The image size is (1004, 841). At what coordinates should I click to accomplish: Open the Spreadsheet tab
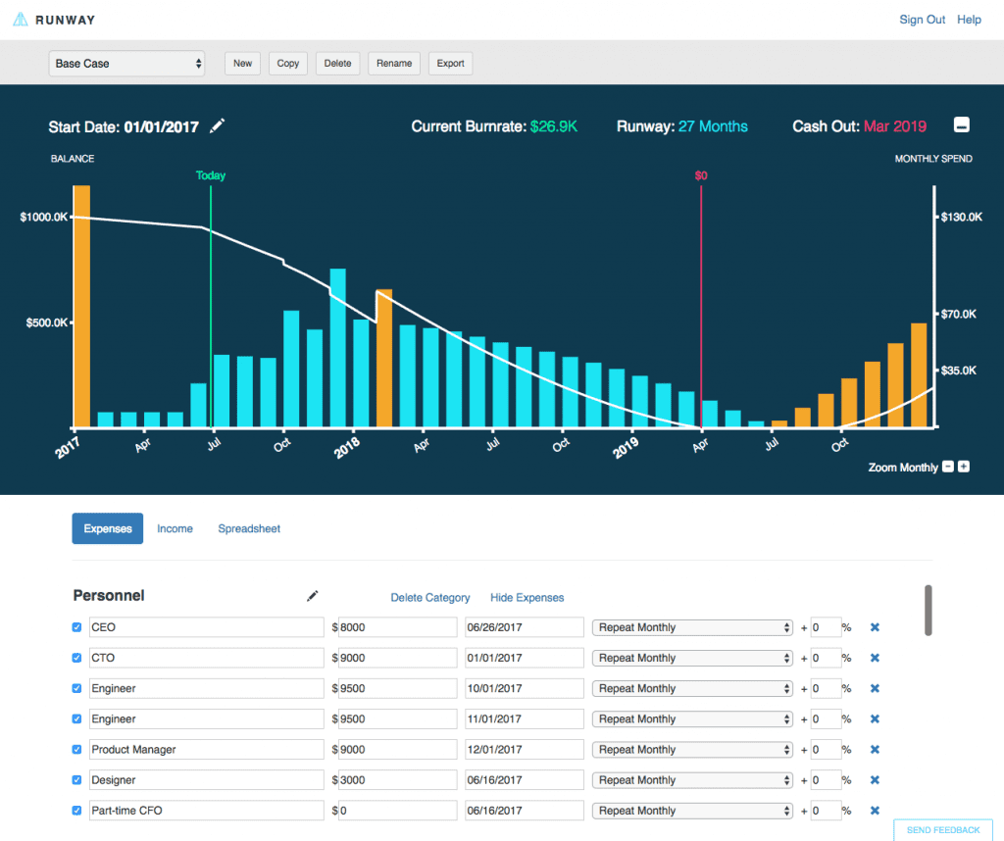coord(249,527)
